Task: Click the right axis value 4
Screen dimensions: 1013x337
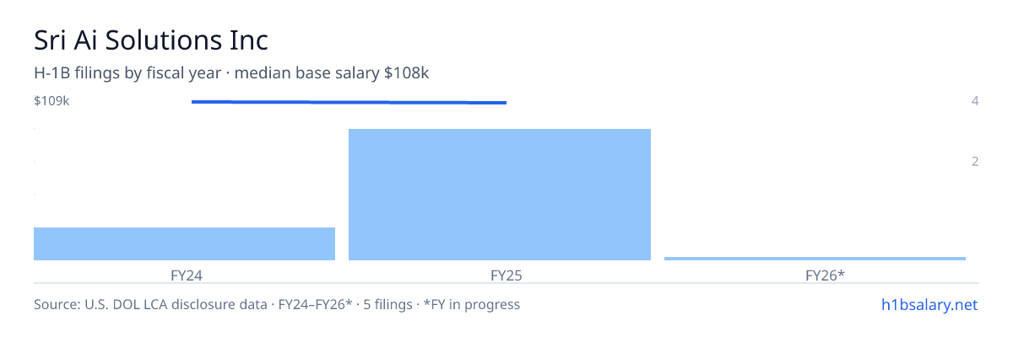Action: coord(975,101)
